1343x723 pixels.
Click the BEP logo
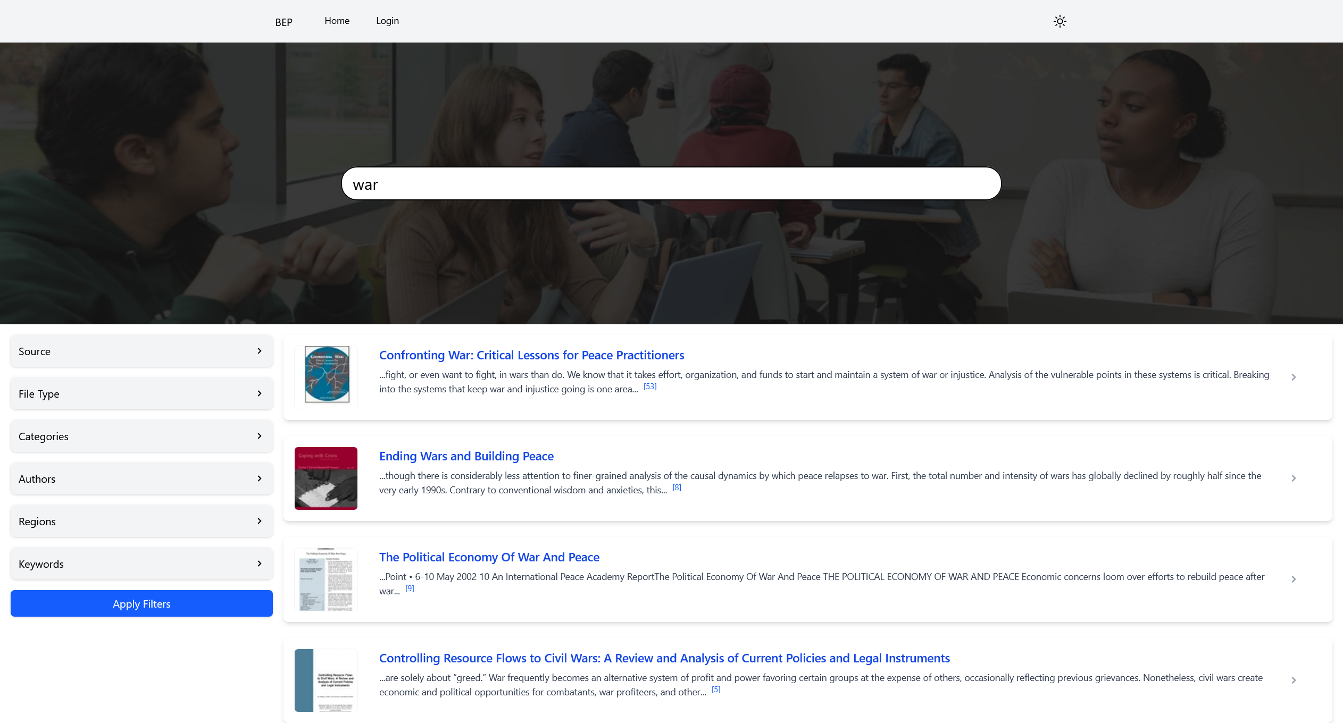pos(283,22)
